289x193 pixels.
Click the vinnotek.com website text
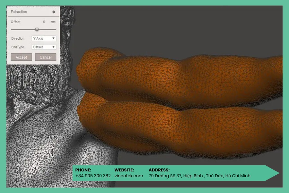(129, 176)
